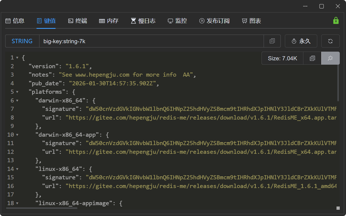The height and width of the screenshot is (216, 346).
Task: Switch to the 键值 tab
Action: point(46,21)
